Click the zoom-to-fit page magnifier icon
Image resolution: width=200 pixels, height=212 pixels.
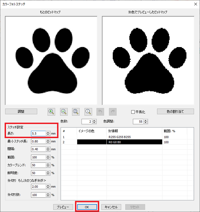point(76,112)
